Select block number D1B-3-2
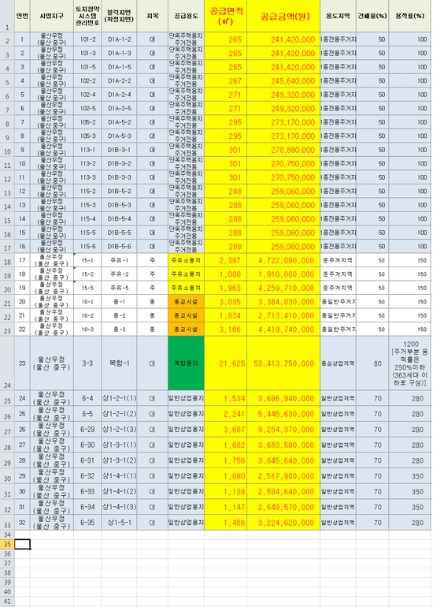This screenshot has width=433, height=607. [120, 164]
